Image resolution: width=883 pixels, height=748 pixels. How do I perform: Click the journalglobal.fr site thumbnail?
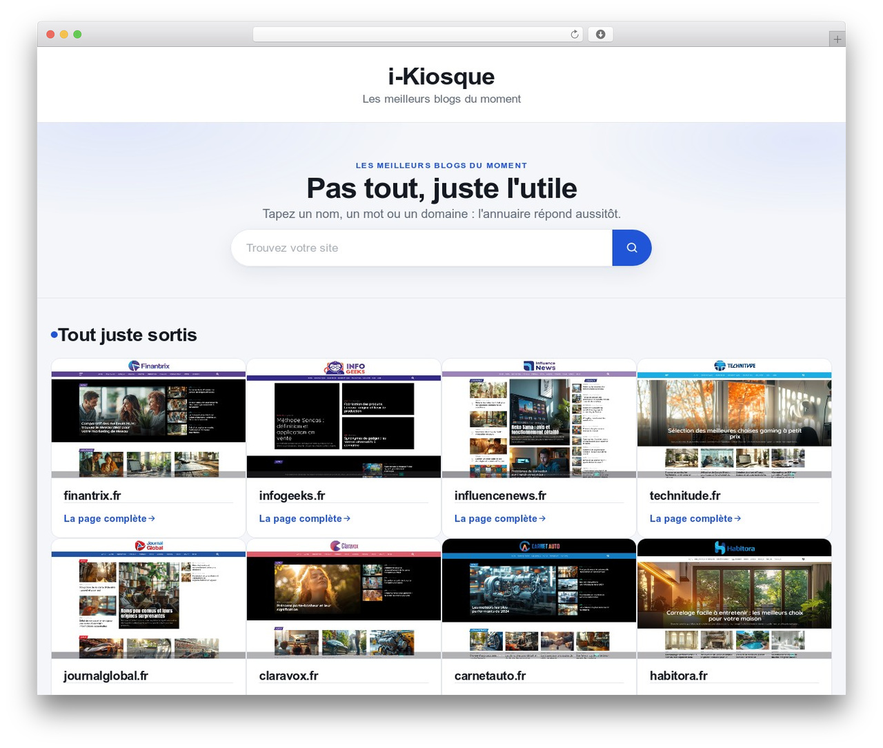148,598
